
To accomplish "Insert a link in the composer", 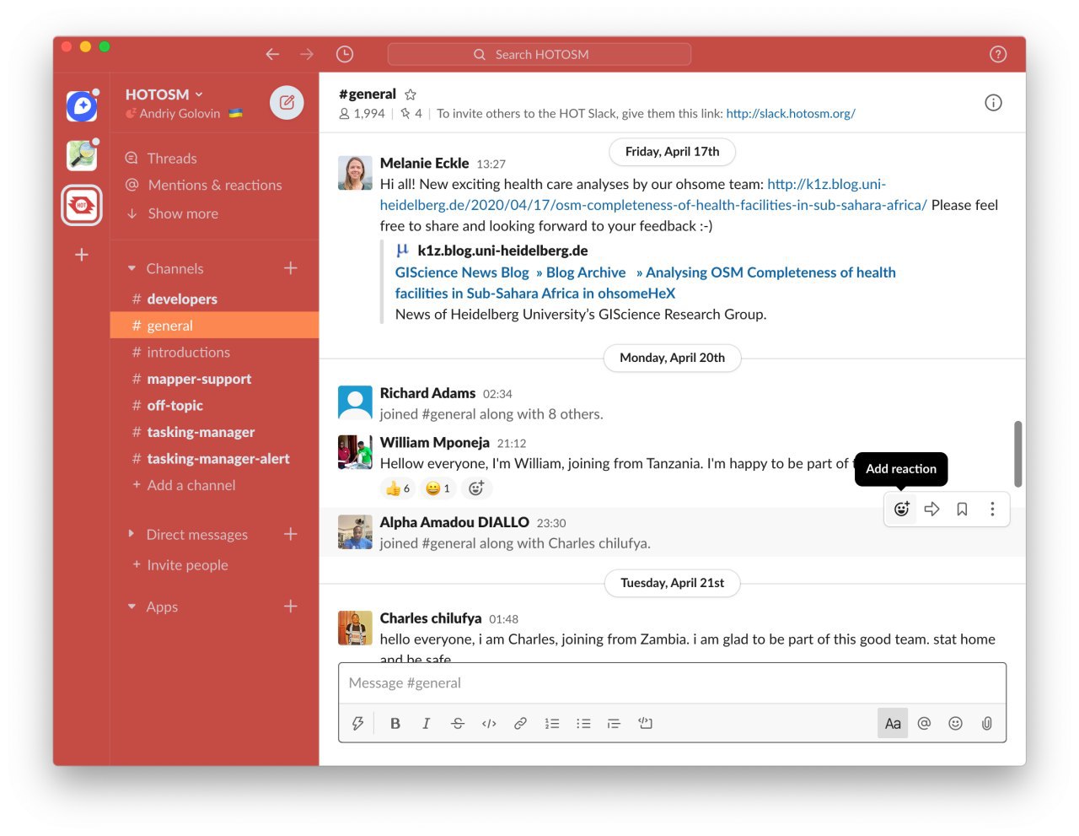I will [520, 723].
